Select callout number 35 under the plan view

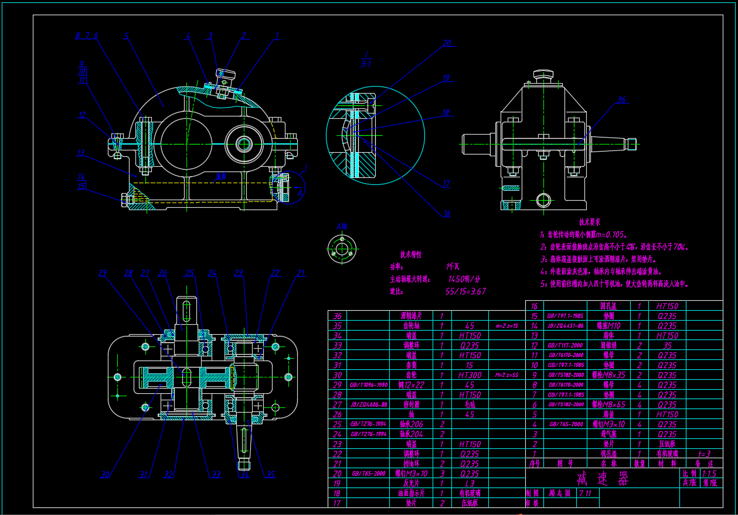tap(270, 475)
